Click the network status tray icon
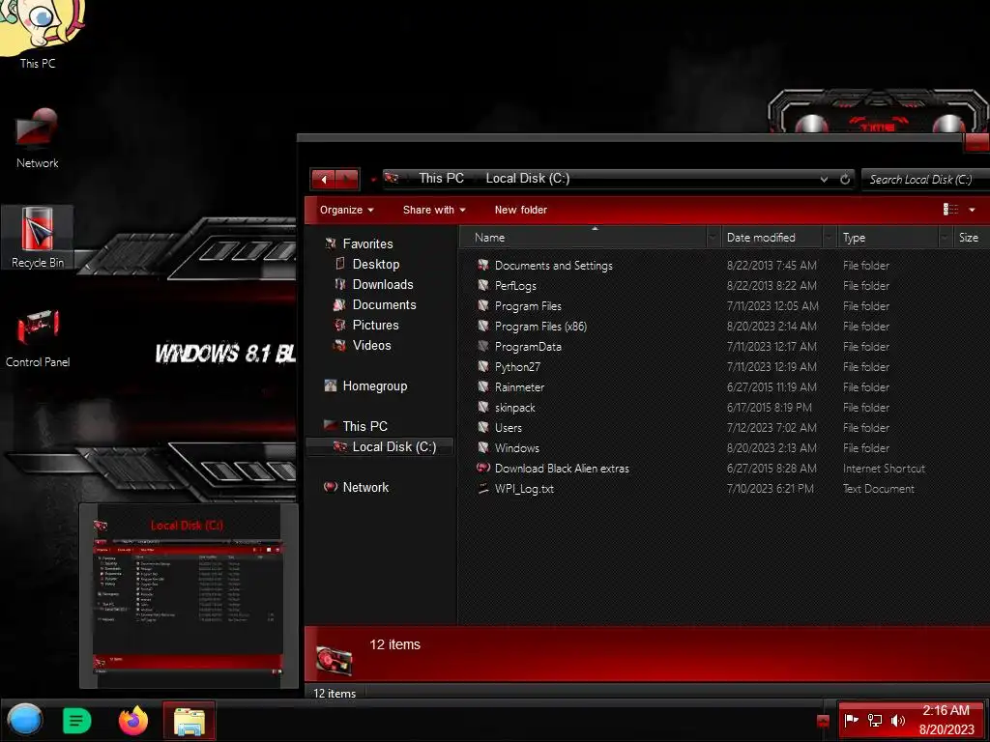The image size is (990, 742). [x=874, y=720]
